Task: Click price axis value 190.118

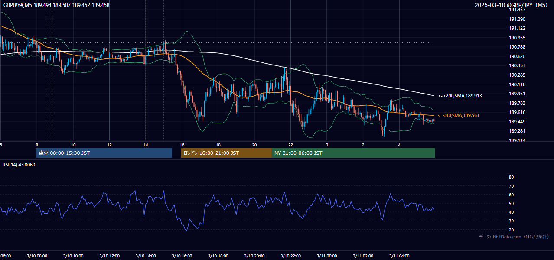Action: point(517,84)
